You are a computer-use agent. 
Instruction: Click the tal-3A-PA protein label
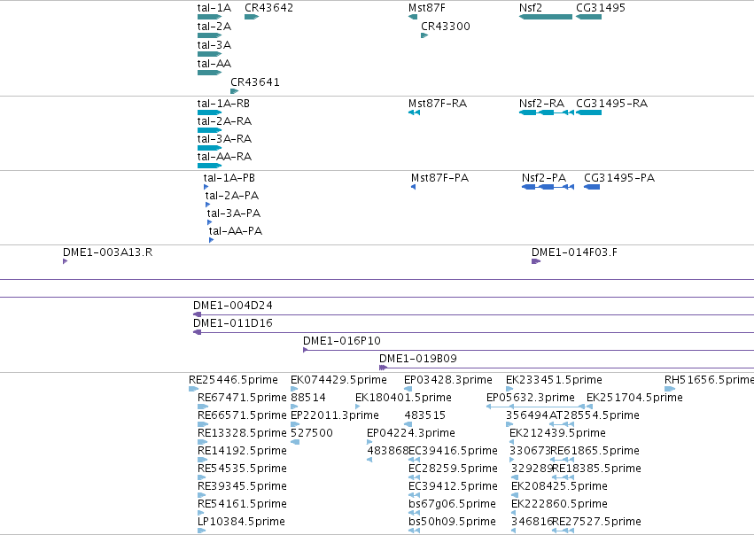(234, 213)
